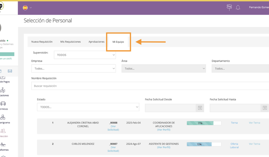Open the Estado TODOS dropdown
Viewport: 269px width, 157px height.
(x=88, y=107)
